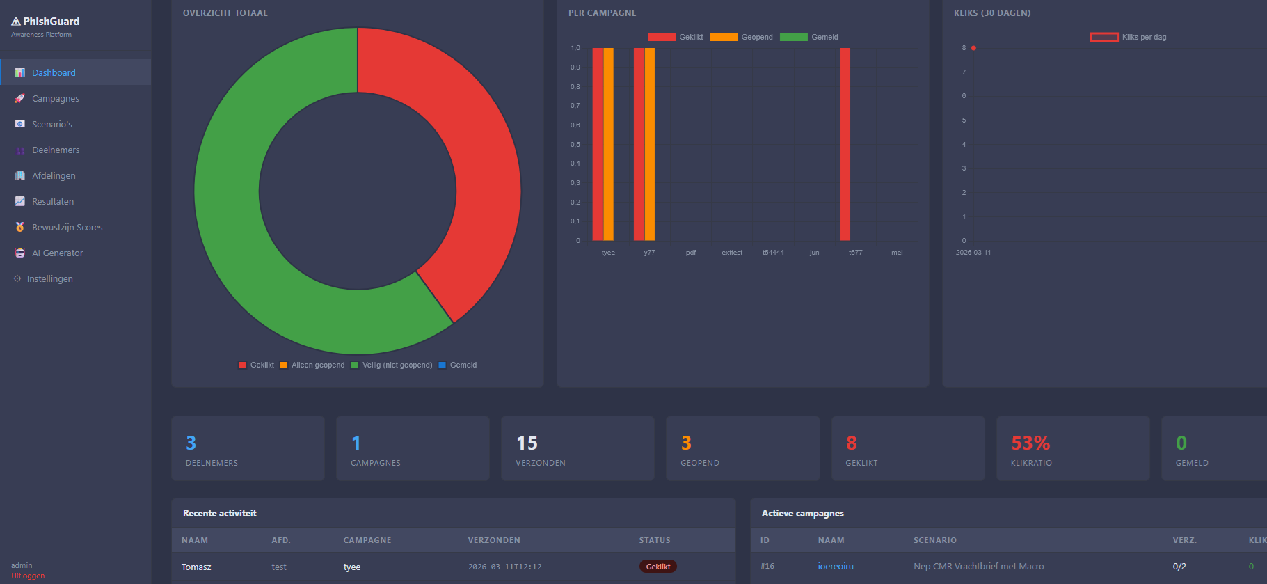Open the Scenario's section
1267x584 pixels.
tap(75, 124)
